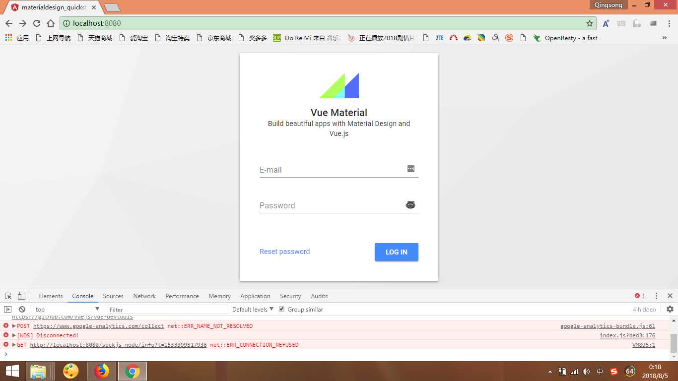Switch to the Elements tab

[51, 296]
